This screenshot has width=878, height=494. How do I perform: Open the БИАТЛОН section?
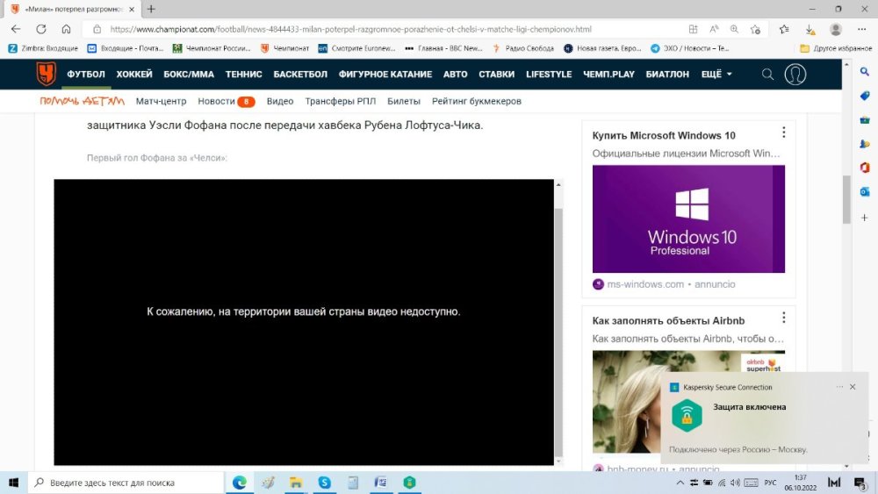667,74
